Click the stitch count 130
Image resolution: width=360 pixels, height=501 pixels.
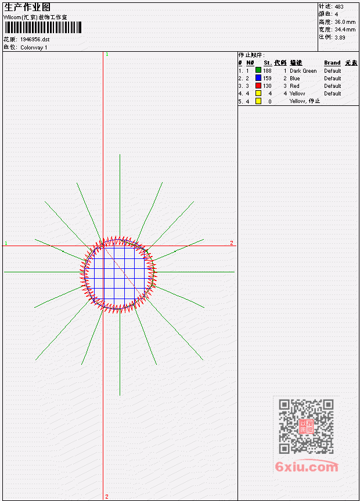[267, 86]
